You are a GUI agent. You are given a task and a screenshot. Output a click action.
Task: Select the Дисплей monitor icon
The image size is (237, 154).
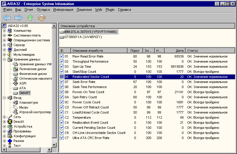click(10, 50)
